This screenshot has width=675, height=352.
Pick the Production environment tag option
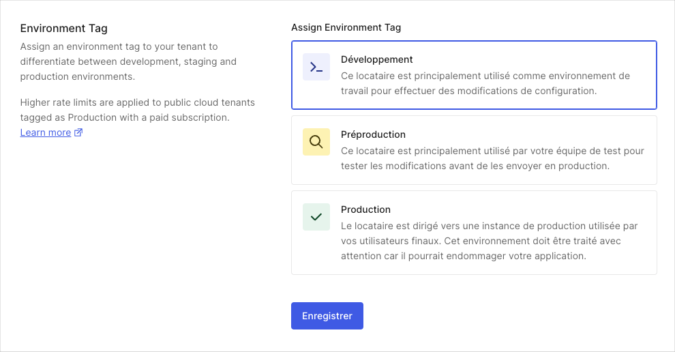click(474, 233)
